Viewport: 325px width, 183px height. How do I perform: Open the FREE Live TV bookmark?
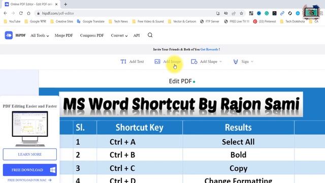(x=237, y=21)
